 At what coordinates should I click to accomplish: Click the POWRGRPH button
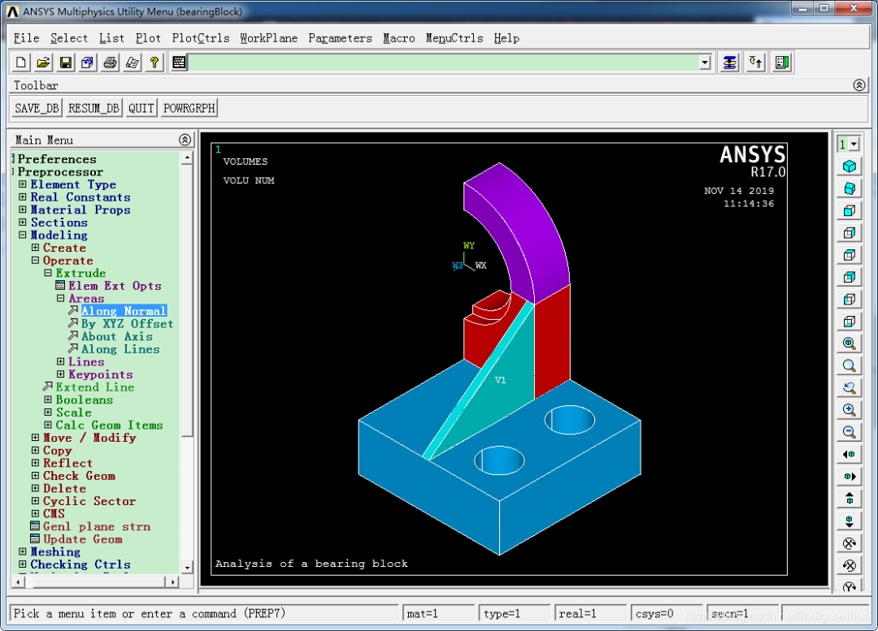pyautogui.click(x=189, y=108)
